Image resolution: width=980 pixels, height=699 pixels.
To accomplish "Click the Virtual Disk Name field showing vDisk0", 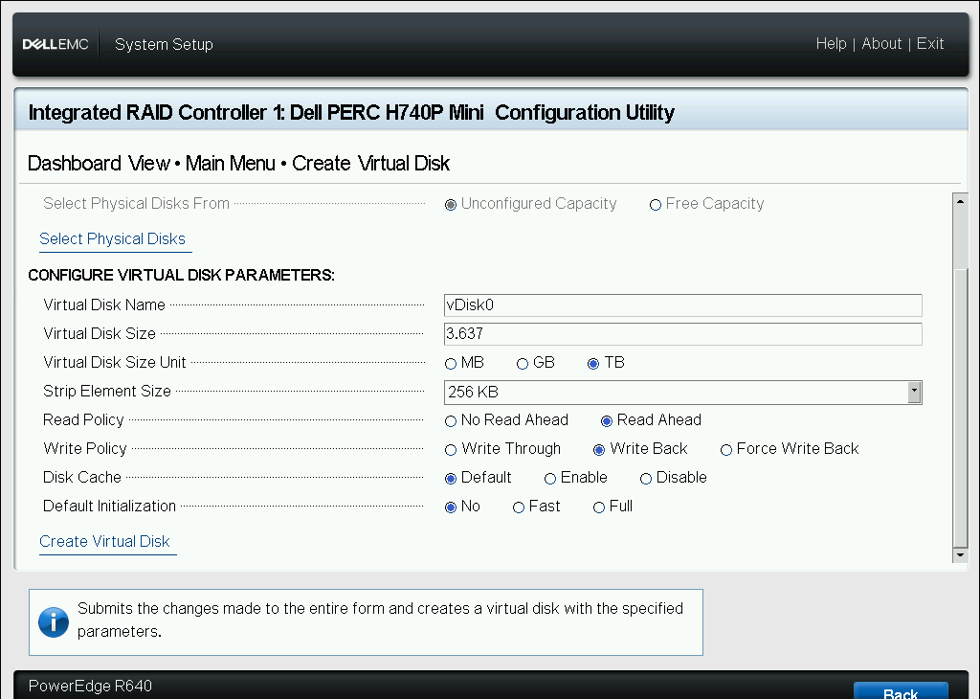I will click(x=682, y=304).
